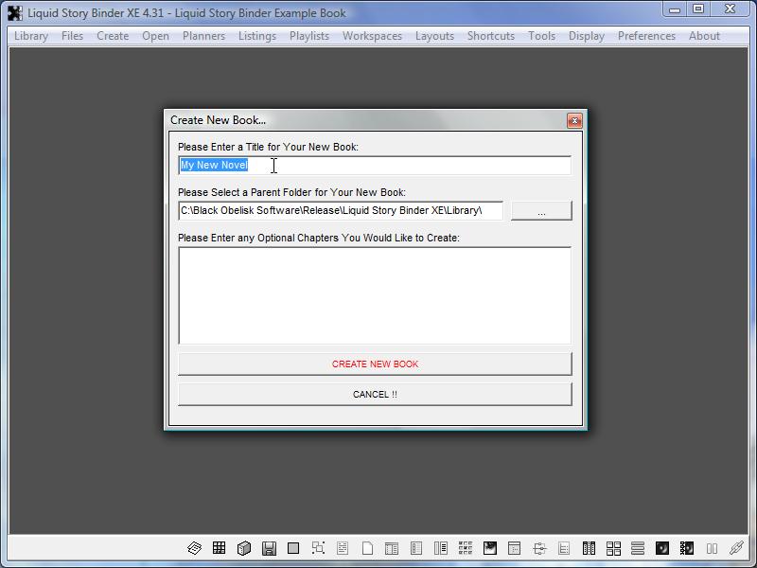Click the stacked layers icon in bottom toolbar
The width and height of the screenshot is (757, 568).
point(194,548)
